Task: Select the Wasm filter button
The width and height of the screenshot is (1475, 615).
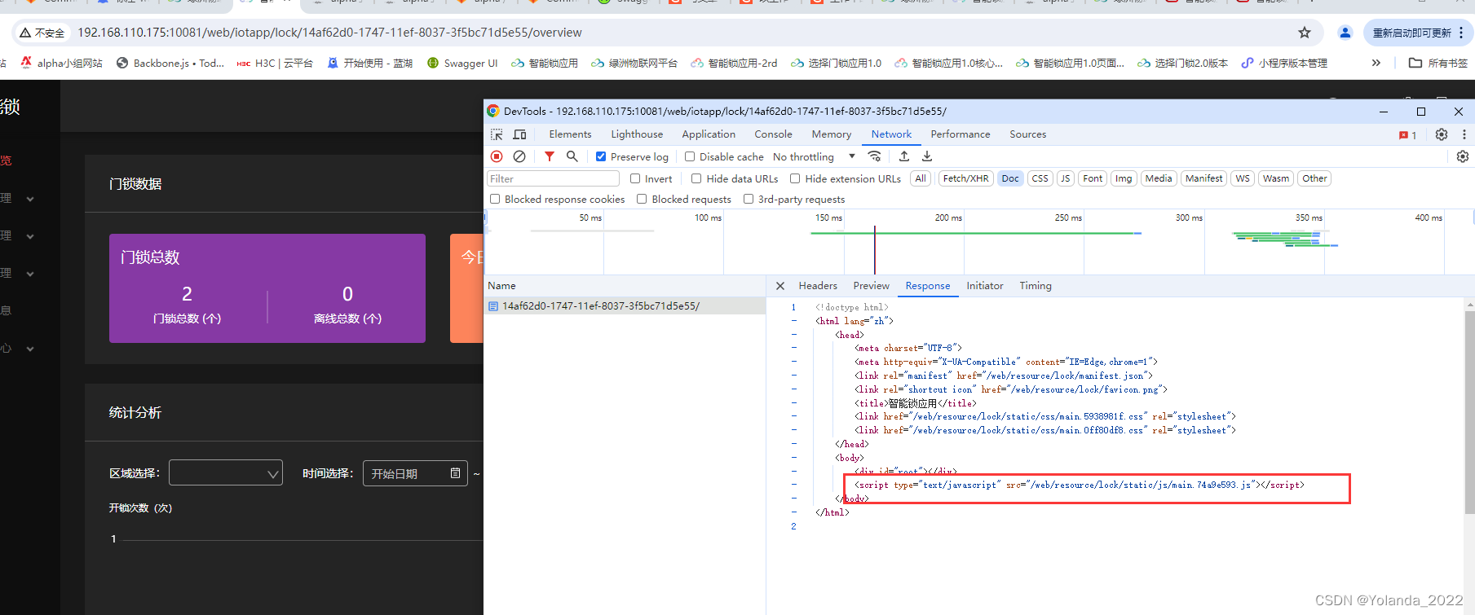Action: pyautogui.click(x=1275, y=178)
